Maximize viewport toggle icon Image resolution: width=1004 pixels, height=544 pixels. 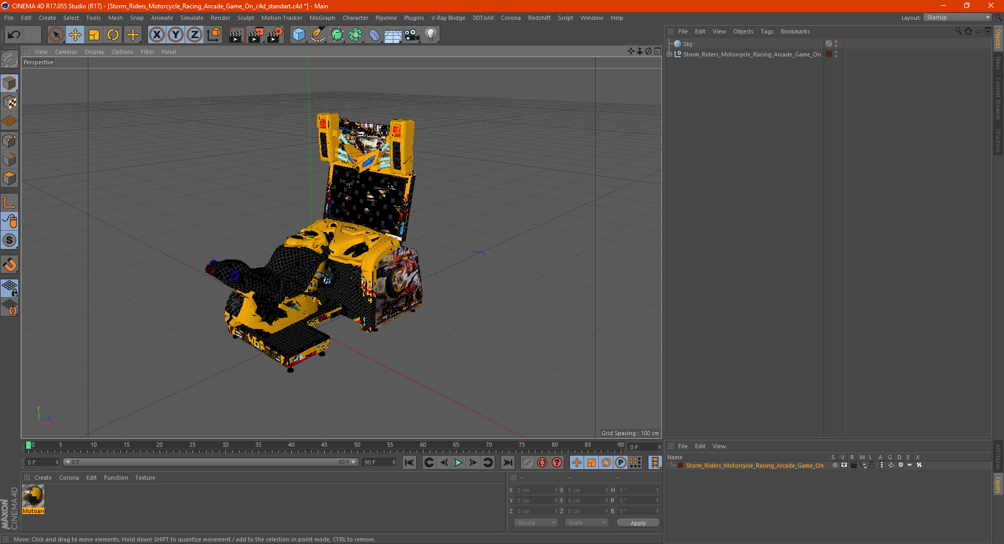click(657, 51)
